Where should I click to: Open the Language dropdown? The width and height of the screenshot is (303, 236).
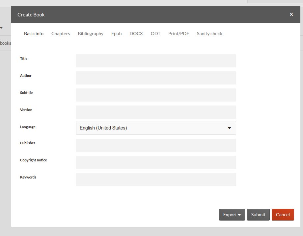(156, 128)
